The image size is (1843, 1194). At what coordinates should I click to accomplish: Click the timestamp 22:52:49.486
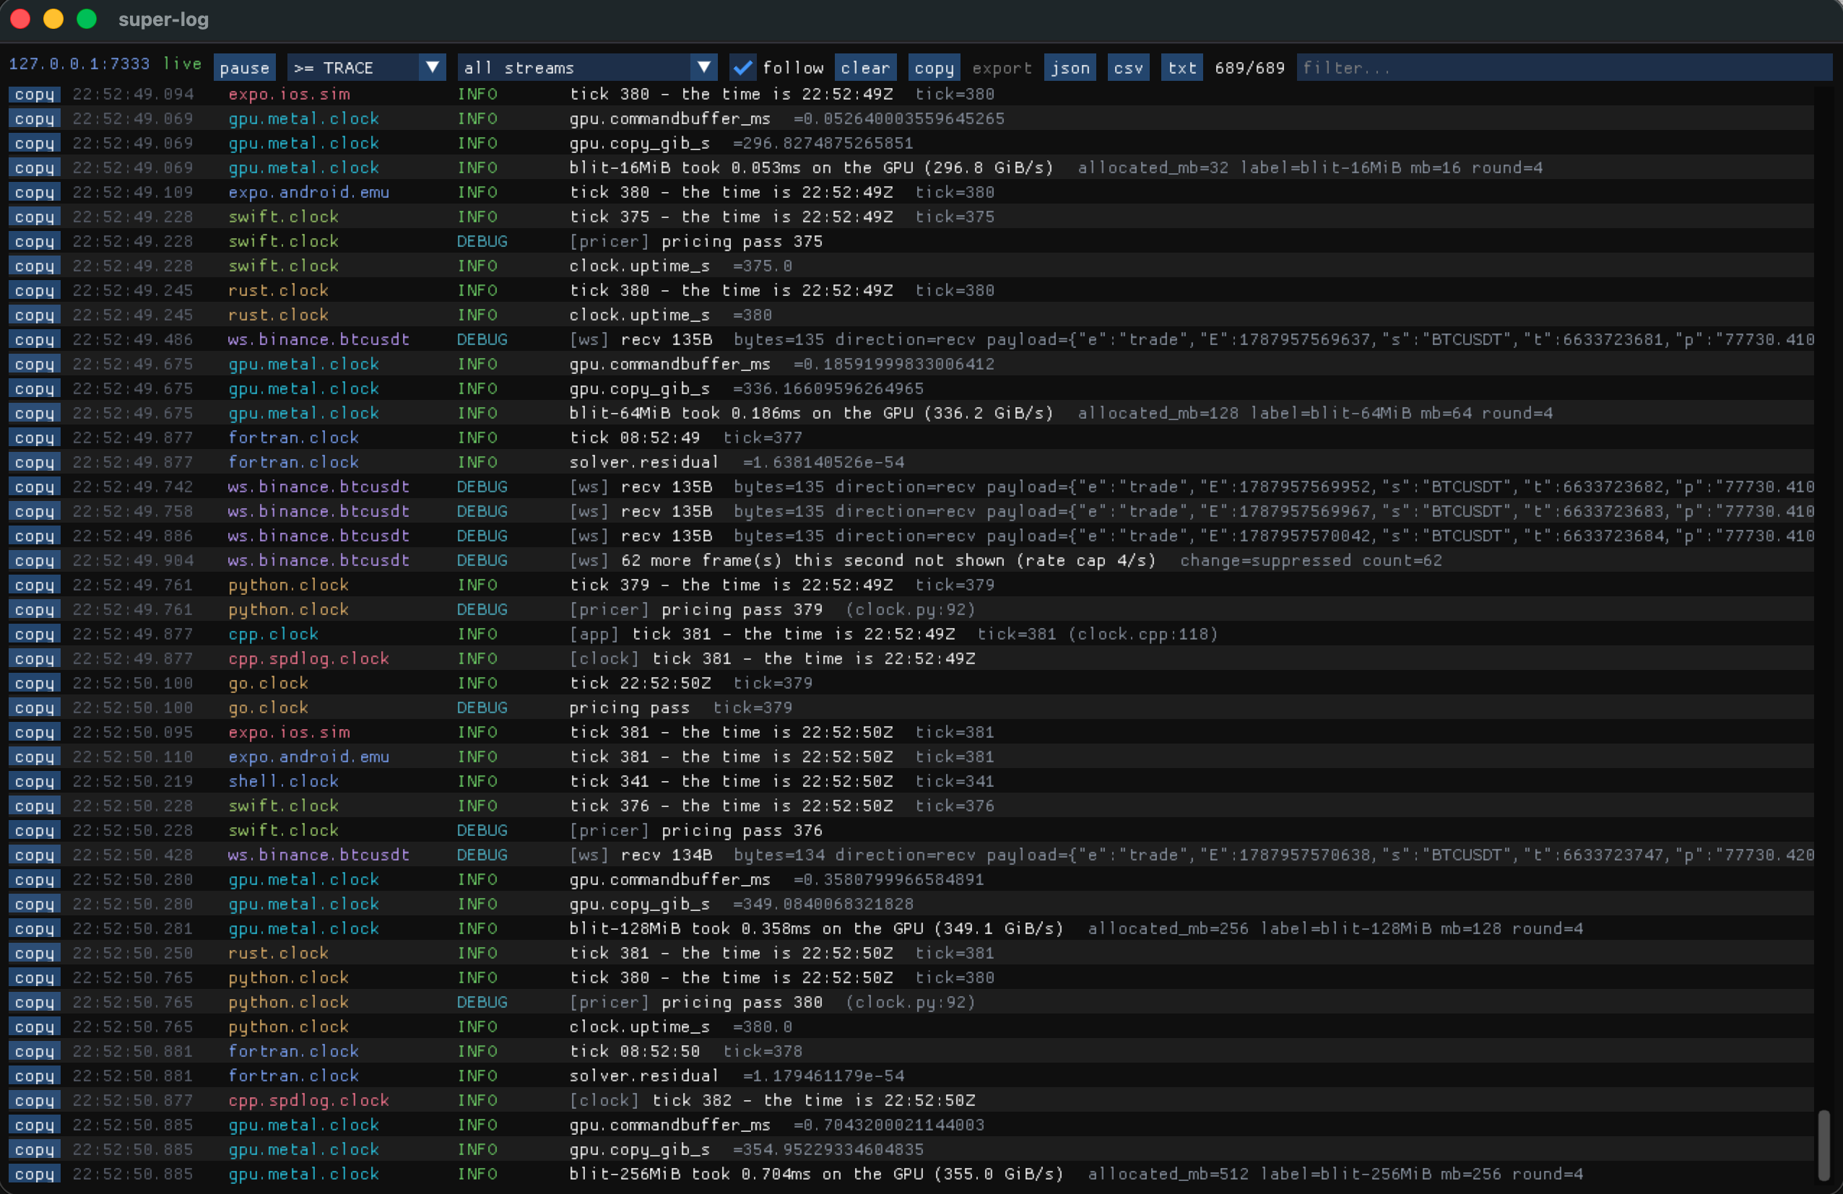[x=132, y=340]
